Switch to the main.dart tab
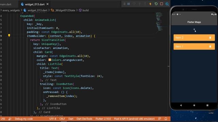Screen dimensions: 218x122 (5, 4)
